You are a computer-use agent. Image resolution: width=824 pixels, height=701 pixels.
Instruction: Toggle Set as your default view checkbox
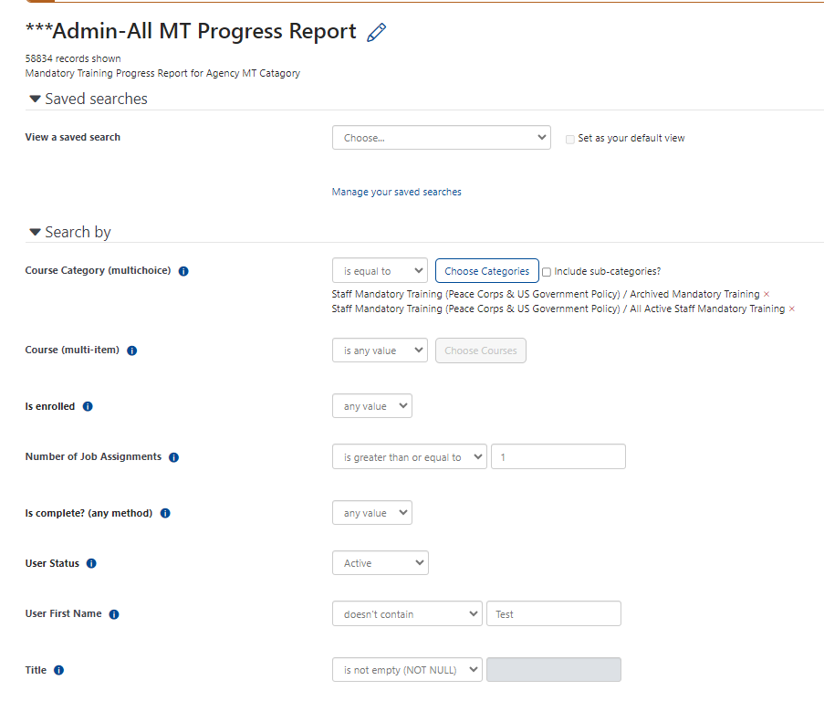pos(569,140)
